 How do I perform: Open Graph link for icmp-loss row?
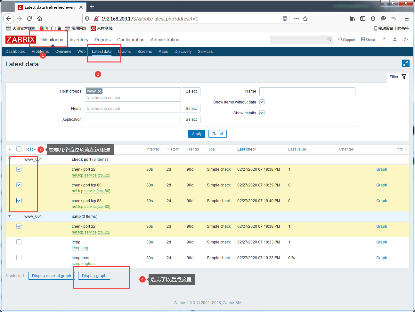tap(382, 258)
